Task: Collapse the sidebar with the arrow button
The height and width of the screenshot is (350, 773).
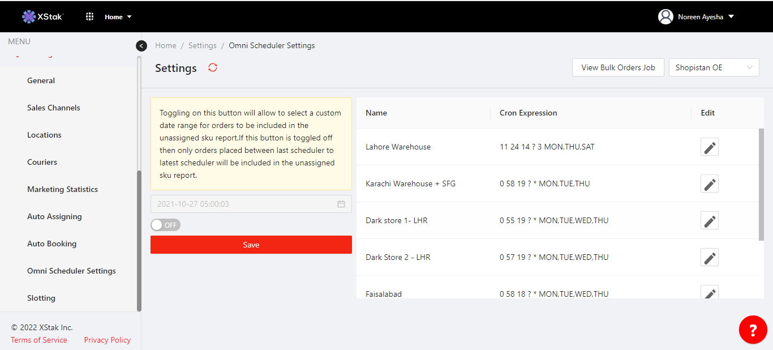Action: pyautogui.click(x=141, y=46)
